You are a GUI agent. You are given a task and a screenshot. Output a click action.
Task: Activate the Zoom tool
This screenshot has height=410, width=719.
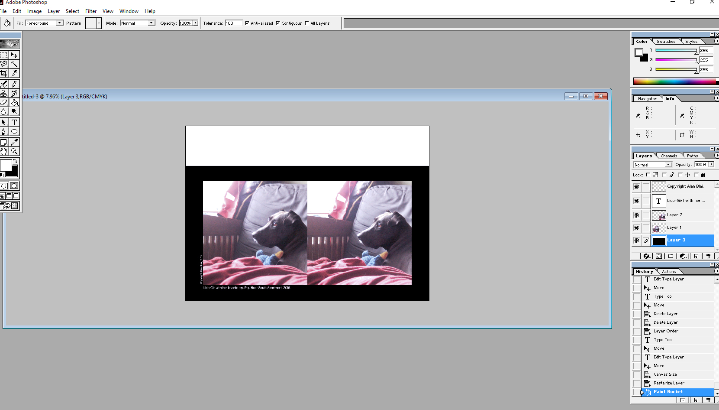pos(14,151)
